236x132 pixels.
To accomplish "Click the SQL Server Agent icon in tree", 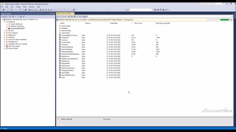I will (x=7, y=46).
